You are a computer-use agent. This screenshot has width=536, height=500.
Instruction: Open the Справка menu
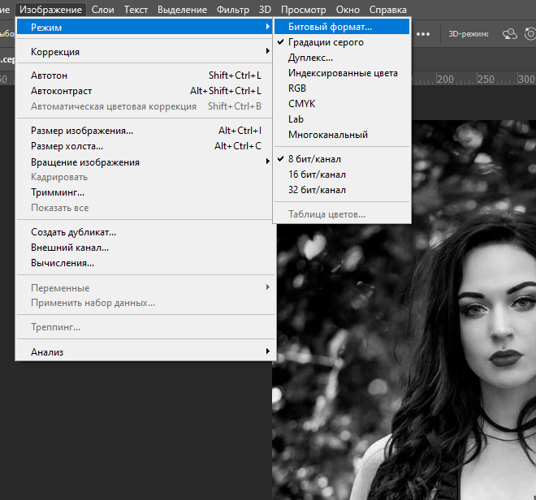click(x=388, y=10)
